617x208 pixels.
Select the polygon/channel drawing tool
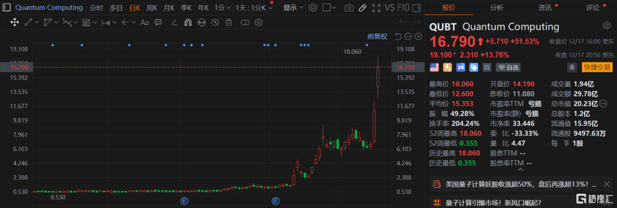[48, 23]
